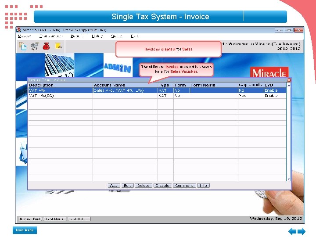Click the Disable button
This screenshot has height=237, width=316.
point(163,185)
